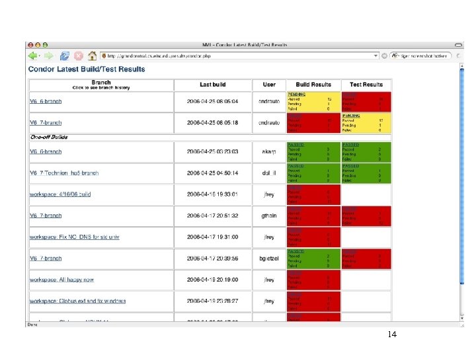
Task: Click the blue vertical scrollbar thumb
Action: click(x=461, y=176)
